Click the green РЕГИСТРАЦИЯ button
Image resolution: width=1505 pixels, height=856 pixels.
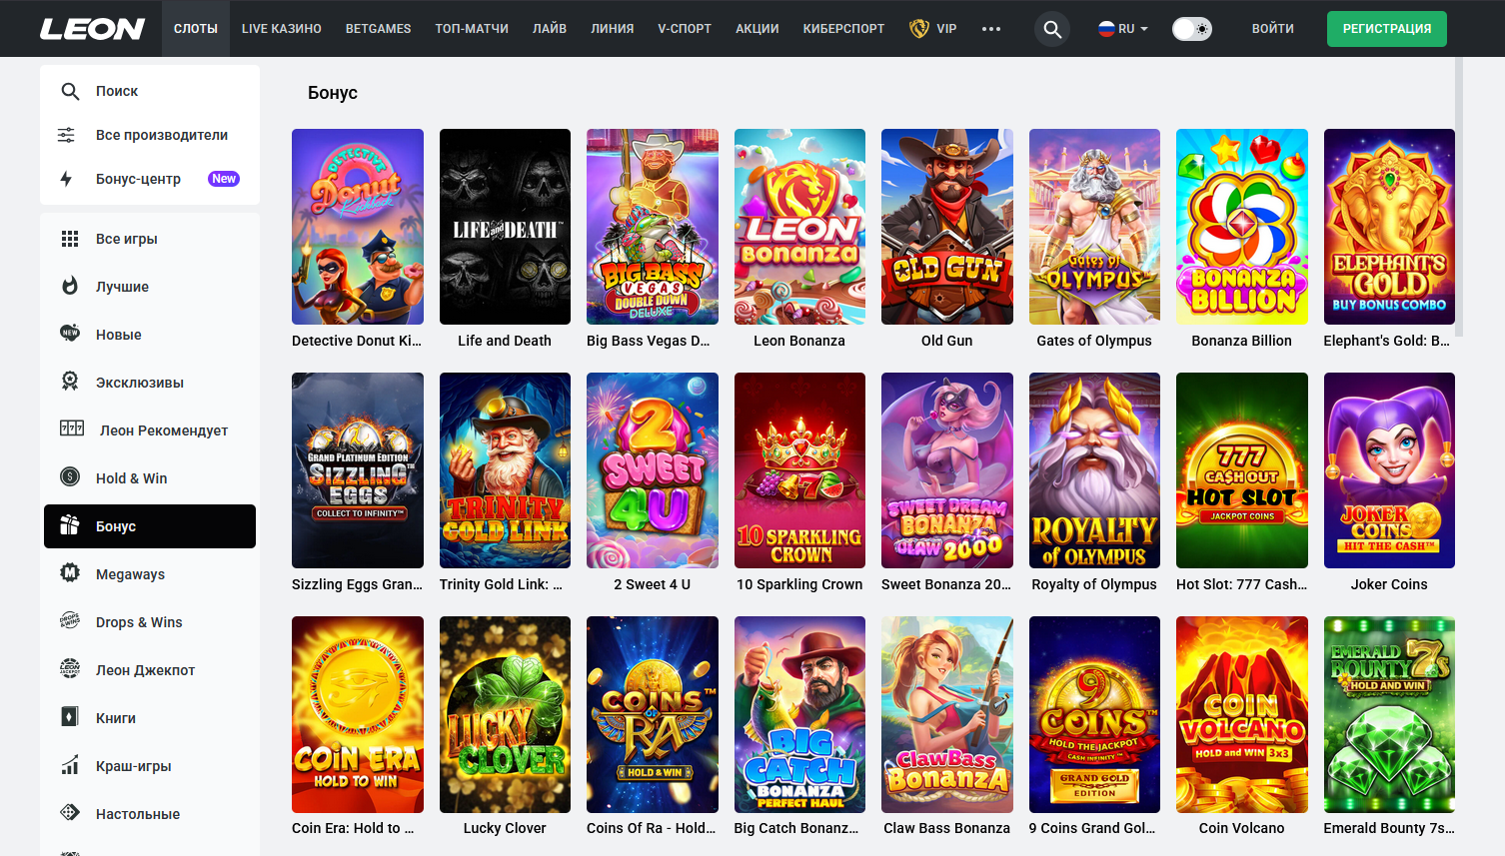1387,29
